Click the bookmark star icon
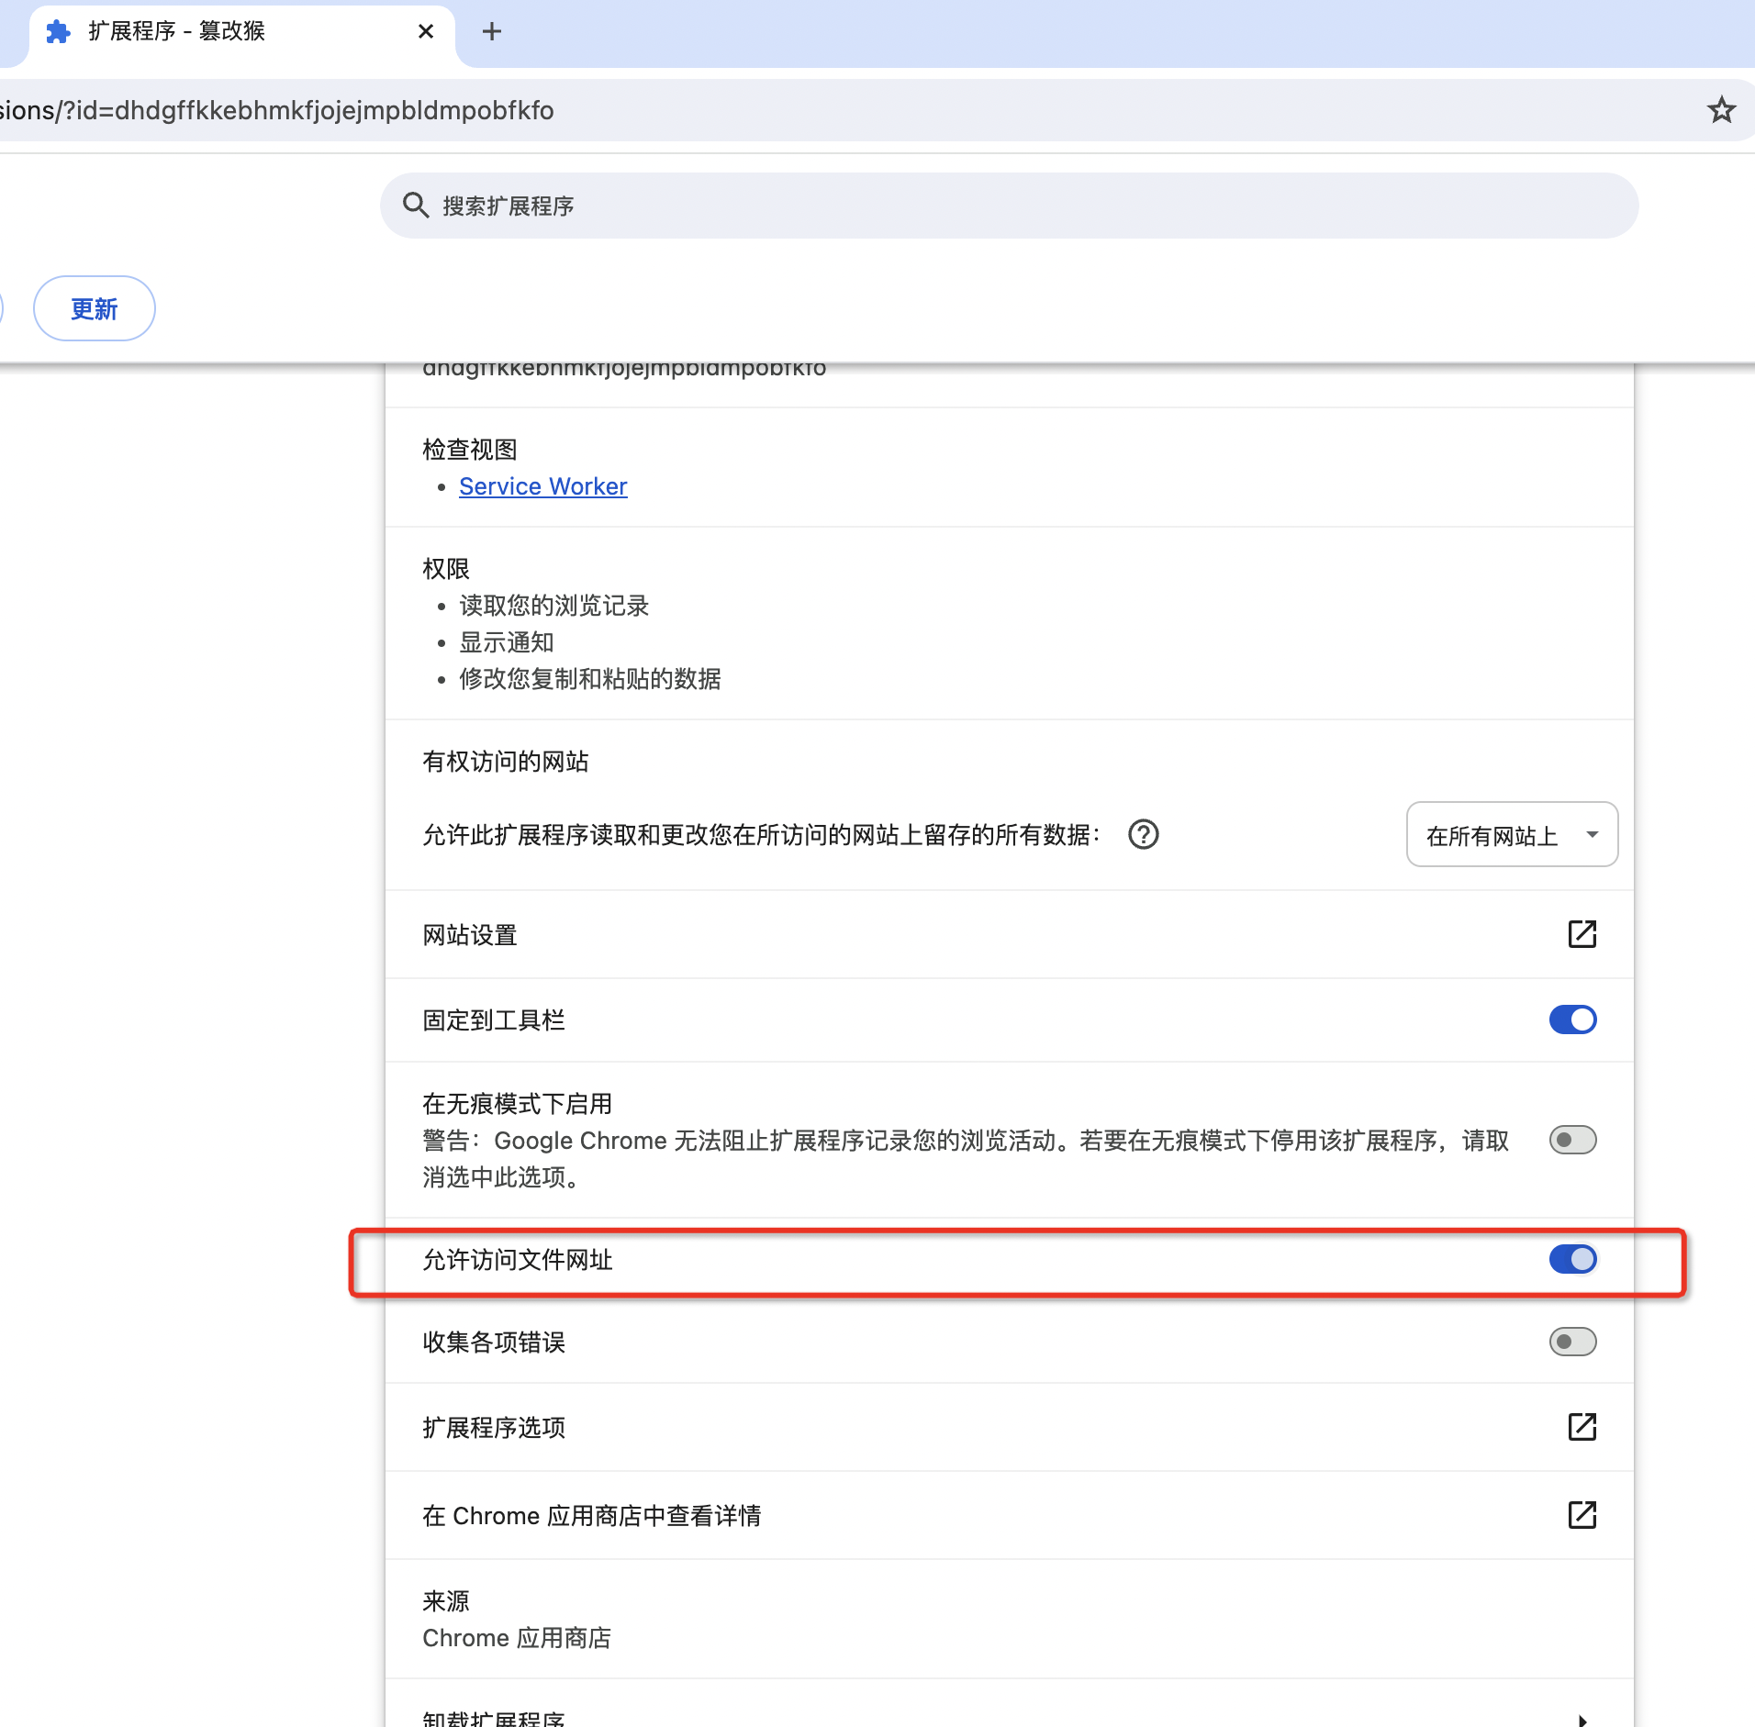The width and height of the screenshot is (1755, 1727). coord(1721,110)
